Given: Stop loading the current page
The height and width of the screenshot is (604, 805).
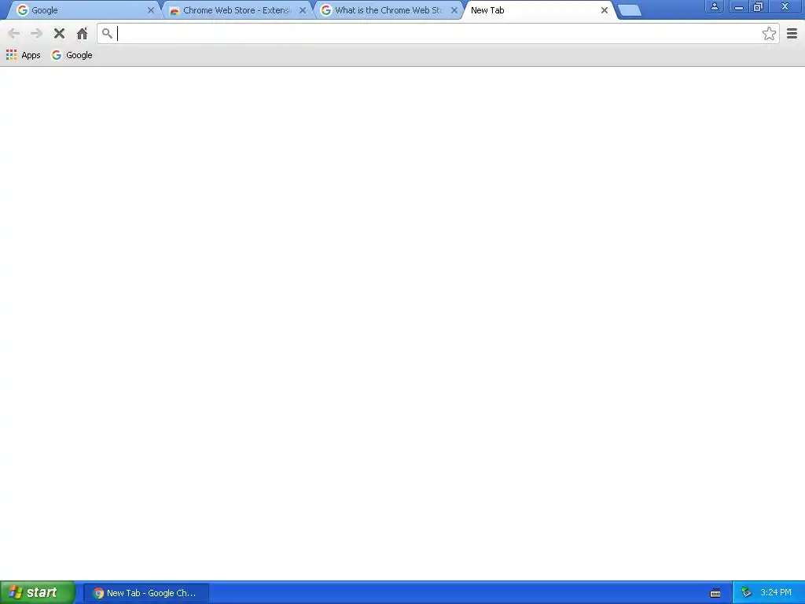Looking at the screenshot, I should pyautogui.click(x=59, y=34).
